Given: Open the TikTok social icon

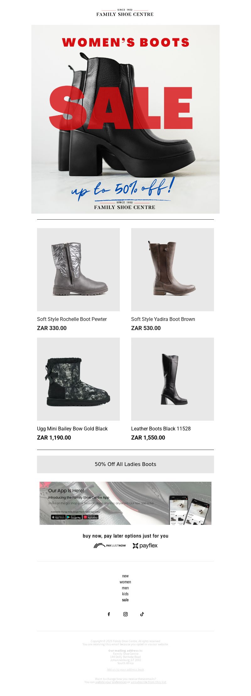Looking at the screenshot, I should click(142, 614).
